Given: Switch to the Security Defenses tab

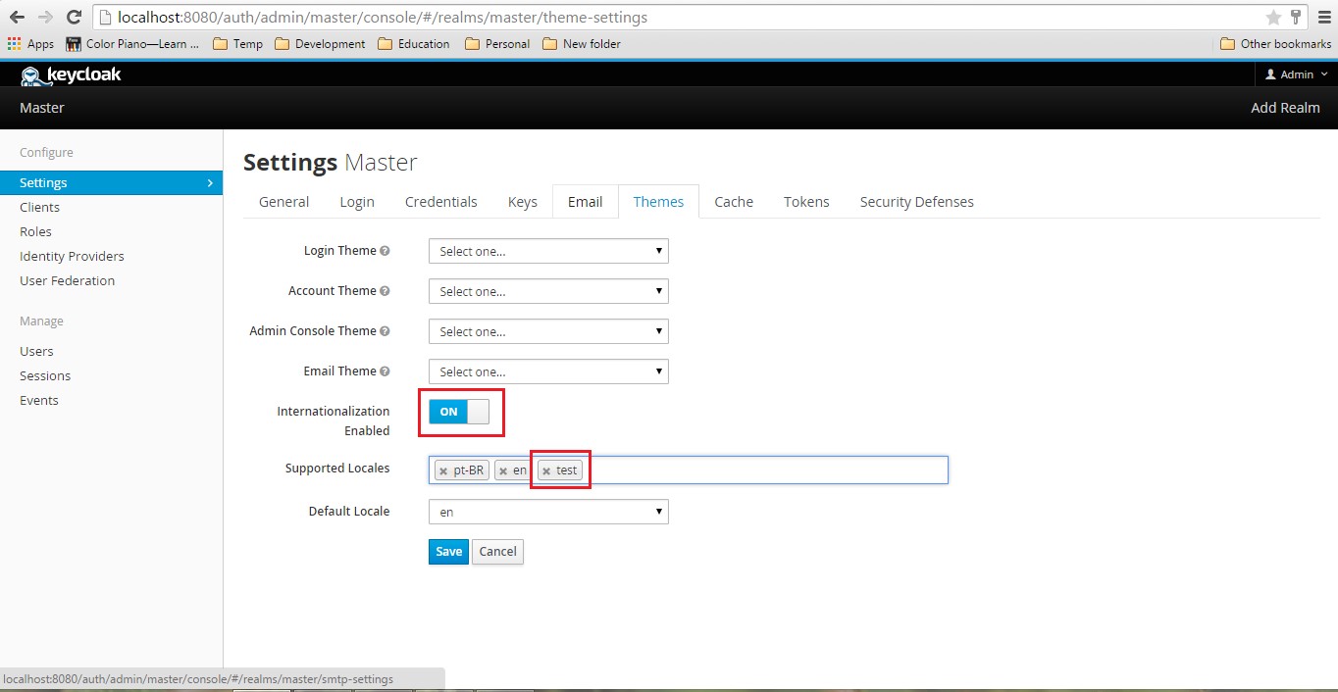Looking at the screenshot, I should coord(916,202).
